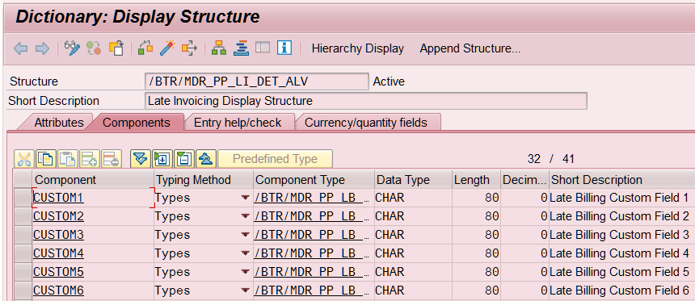Image resolution: width=695 pixels, height=301 pixels.
Task: Click the Copy icon in the table toolbar
Action: pos(45,159)
